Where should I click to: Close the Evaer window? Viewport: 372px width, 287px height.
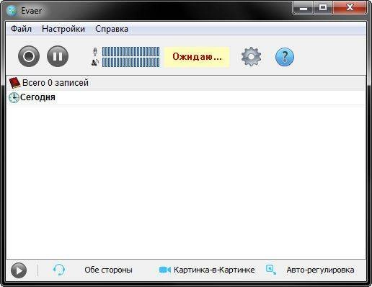[x=350, y=8]
